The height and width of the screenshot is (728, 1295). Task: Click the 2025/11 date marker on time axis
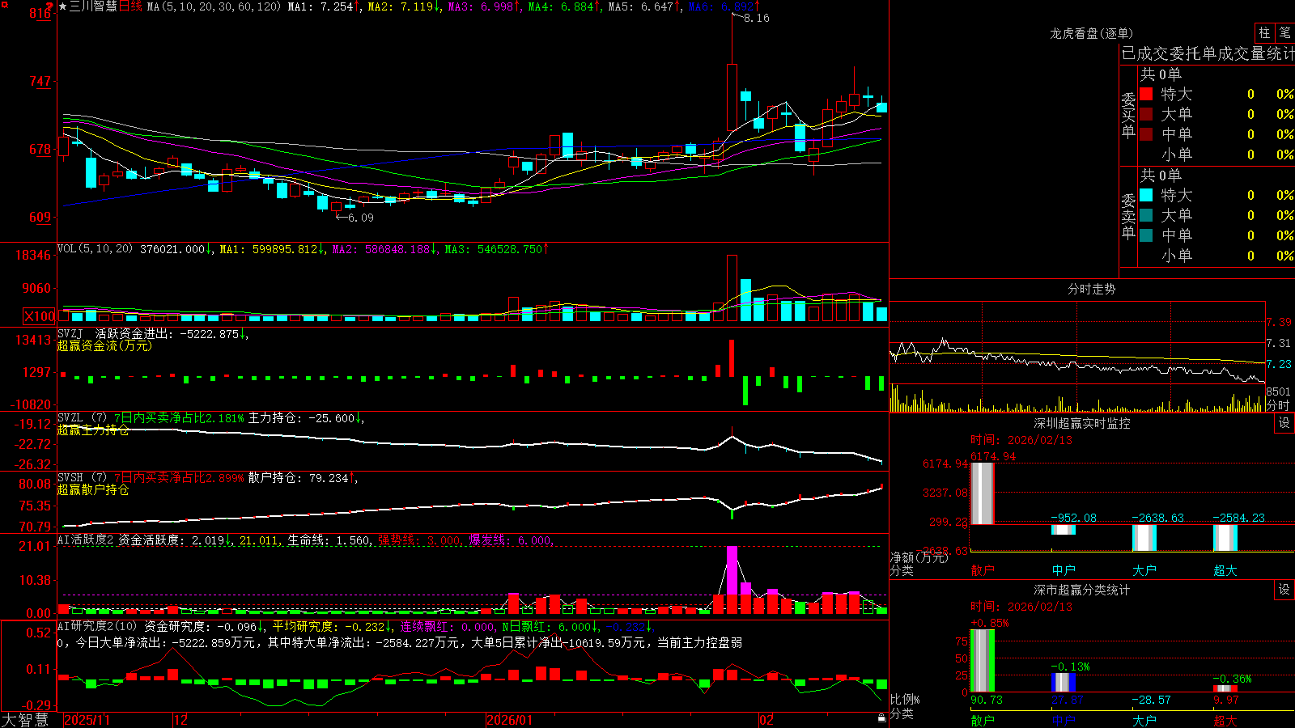pyautogui.click(x=87, y=720)
